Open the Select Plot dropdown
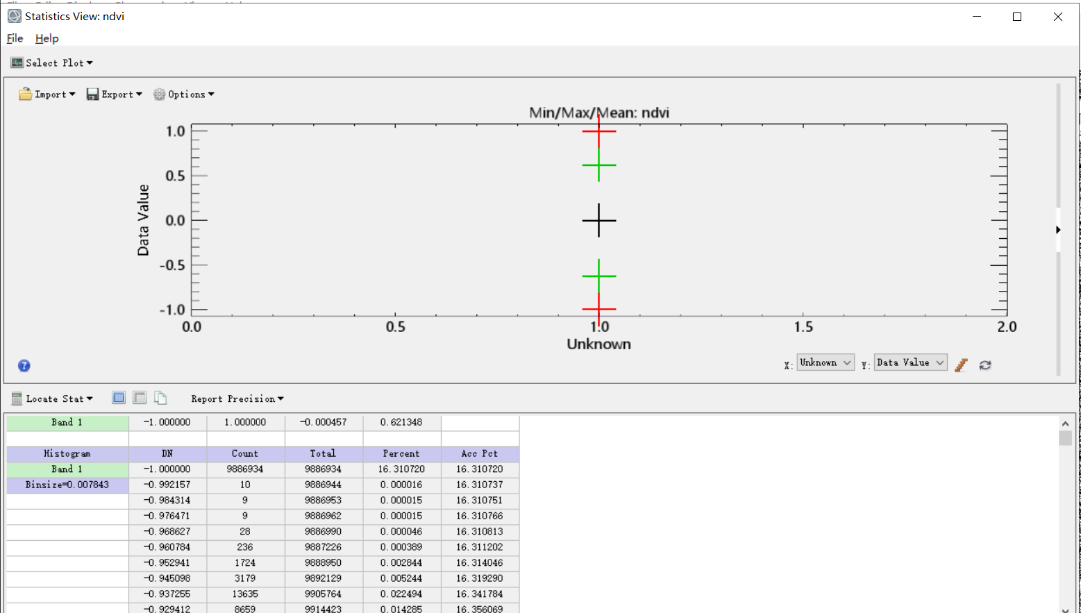Screen dimensions: 1081x613 [52, 63]
